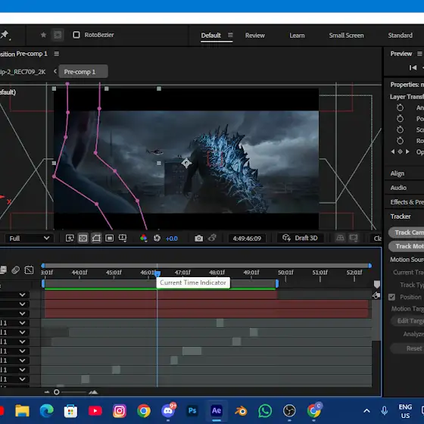Click the comp marker bin icon
Image resolution: width=424 pixels, height=424 pixels.
coord(377,284)
